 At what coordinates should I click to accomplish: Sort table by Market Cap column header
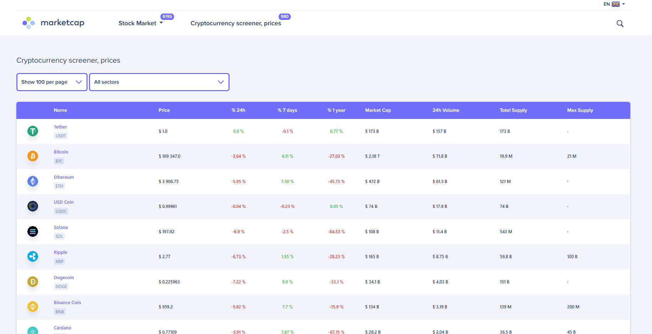378,110
